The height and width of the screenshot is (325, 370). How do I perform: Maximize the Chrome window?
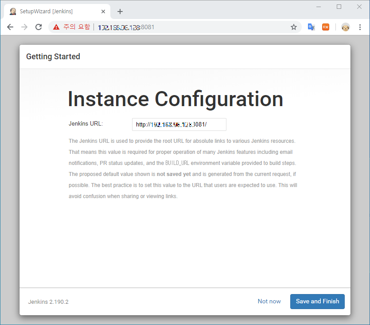point(339,7)
